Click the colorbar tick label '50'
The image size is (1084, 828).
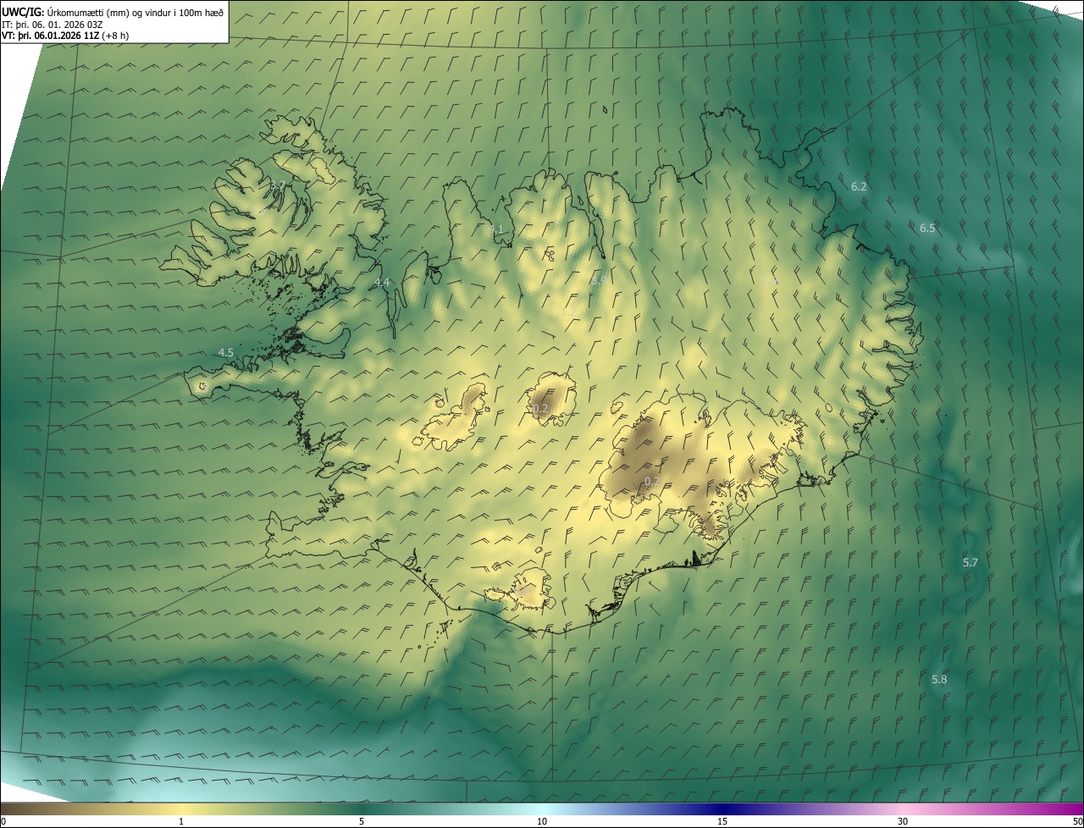[x=1077, y=821]
